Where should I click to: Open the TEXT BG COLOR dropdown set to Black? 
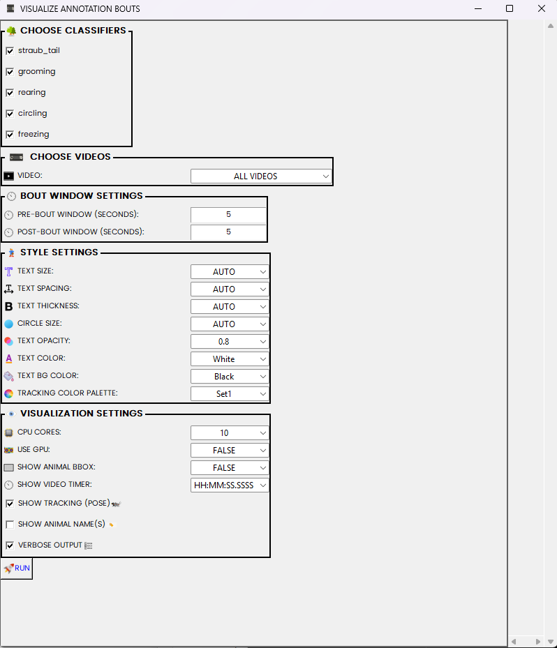tap(230, 376)
